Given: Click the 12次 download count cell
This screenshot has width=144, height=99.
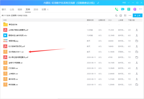Looking at the screenshot, I should click(130, 85).
